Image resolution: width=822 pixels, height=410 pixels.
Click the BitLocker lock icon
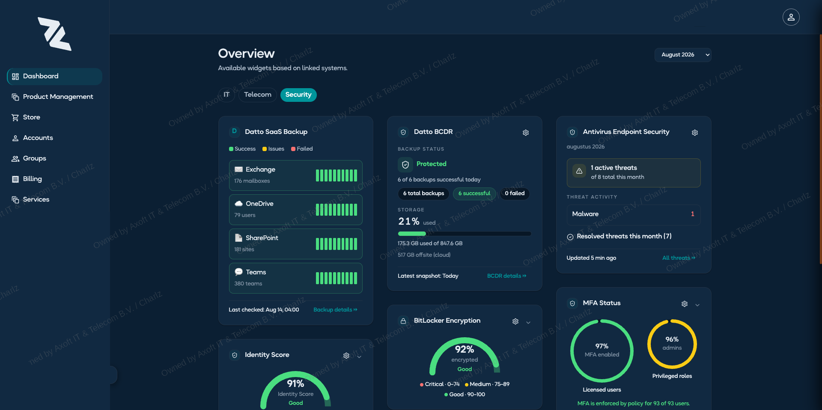pyautogui.click(x=403, y=321)
